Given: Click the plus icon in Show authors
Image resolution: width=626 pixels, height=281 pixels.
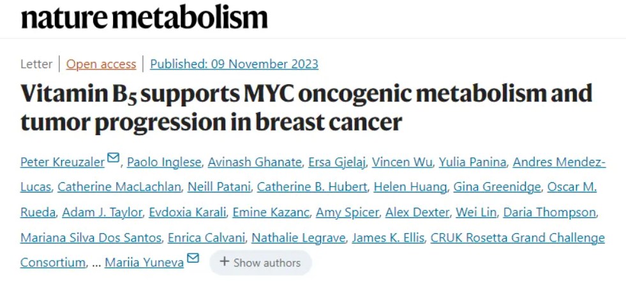Looking at the screenshot, I should pyautogui.click(x=225, y=262).
